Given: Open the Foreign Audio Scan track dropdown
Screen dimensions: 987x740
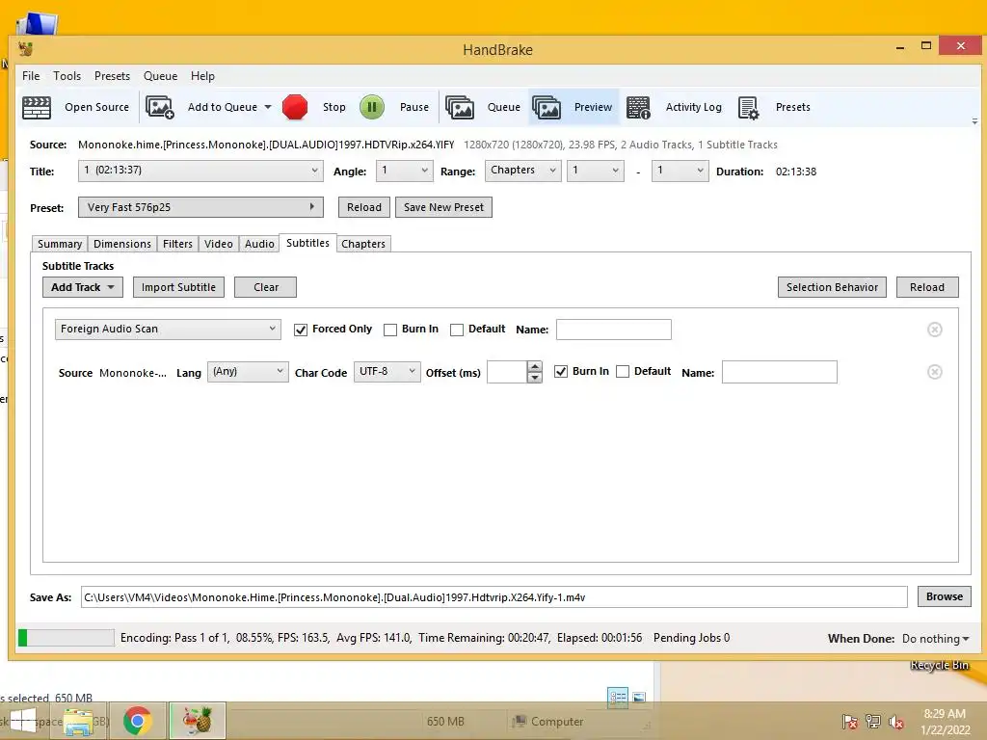Looking at the screenshot, I should (168, 330).
